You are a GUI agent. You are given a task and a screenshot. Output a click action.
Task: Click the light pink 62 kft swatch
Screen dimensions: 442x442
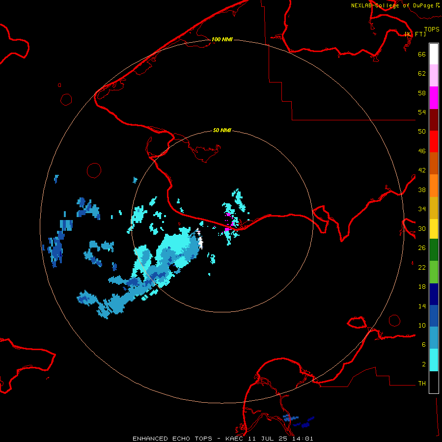434,75
